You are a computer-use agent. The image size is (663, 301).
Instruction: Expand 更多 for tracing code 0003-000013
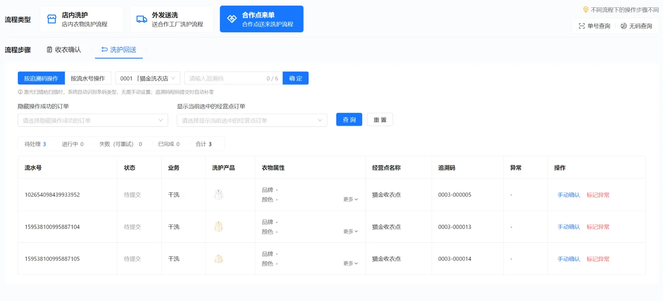coord(351,231)
